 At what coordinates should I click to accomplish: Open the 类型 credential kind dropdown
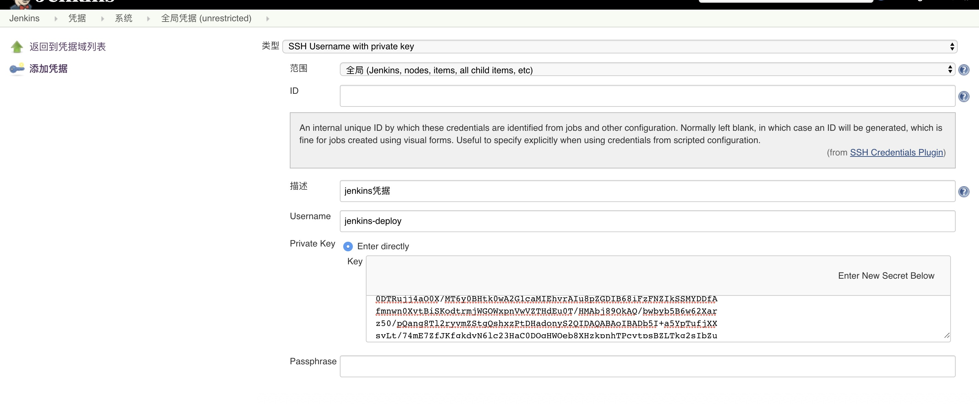(619, 46)
